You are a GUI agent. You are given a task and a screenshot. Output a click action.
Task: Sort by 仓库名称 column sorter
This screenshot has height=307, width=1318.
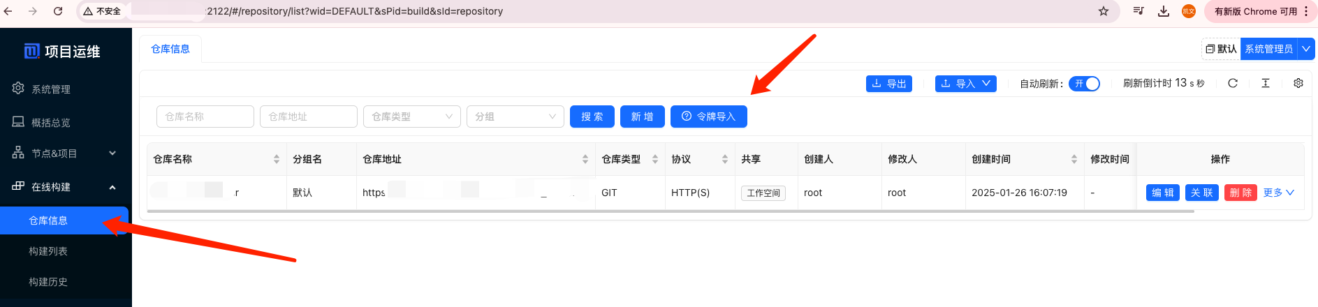tap(277, 159)
